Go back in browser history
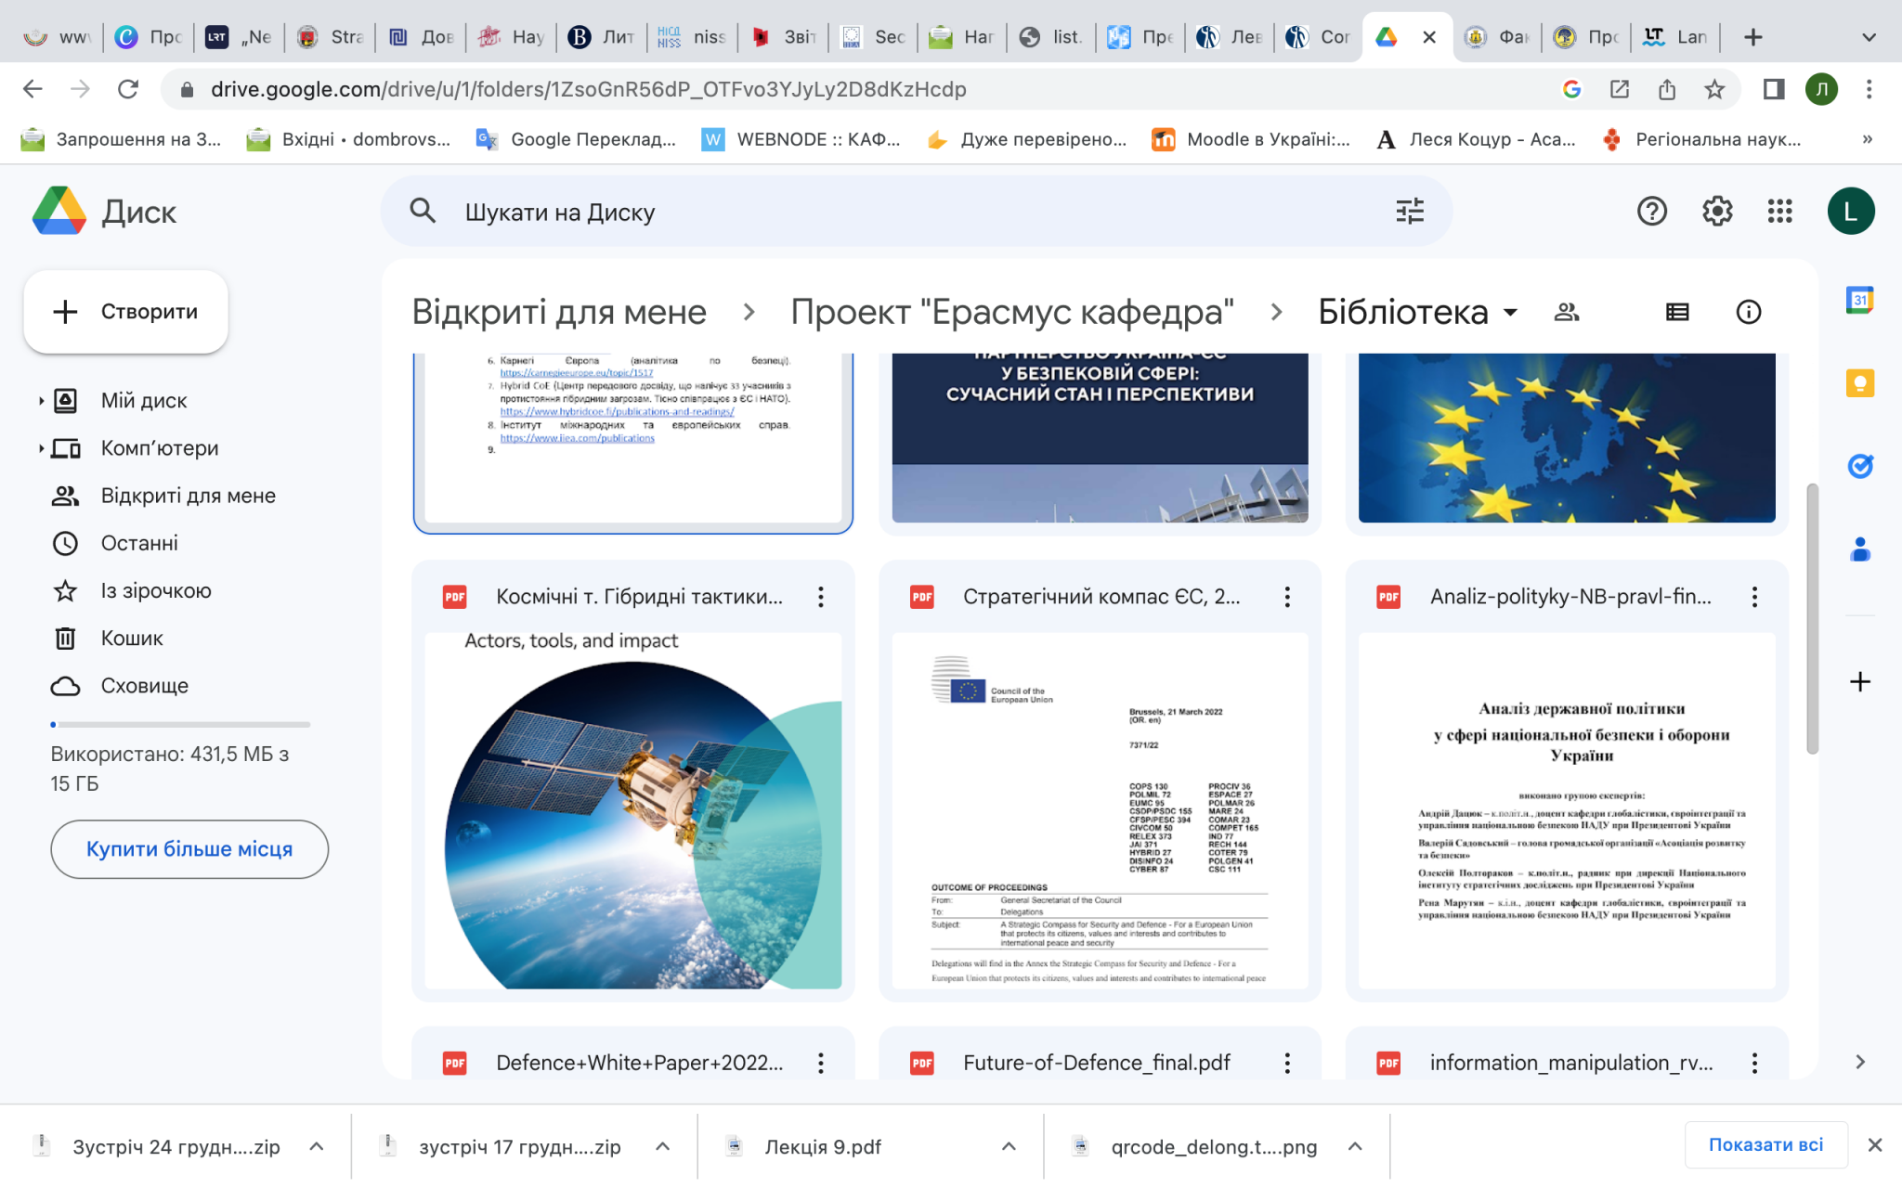Screen dimensions: 1902x1188 pos(33,89)
